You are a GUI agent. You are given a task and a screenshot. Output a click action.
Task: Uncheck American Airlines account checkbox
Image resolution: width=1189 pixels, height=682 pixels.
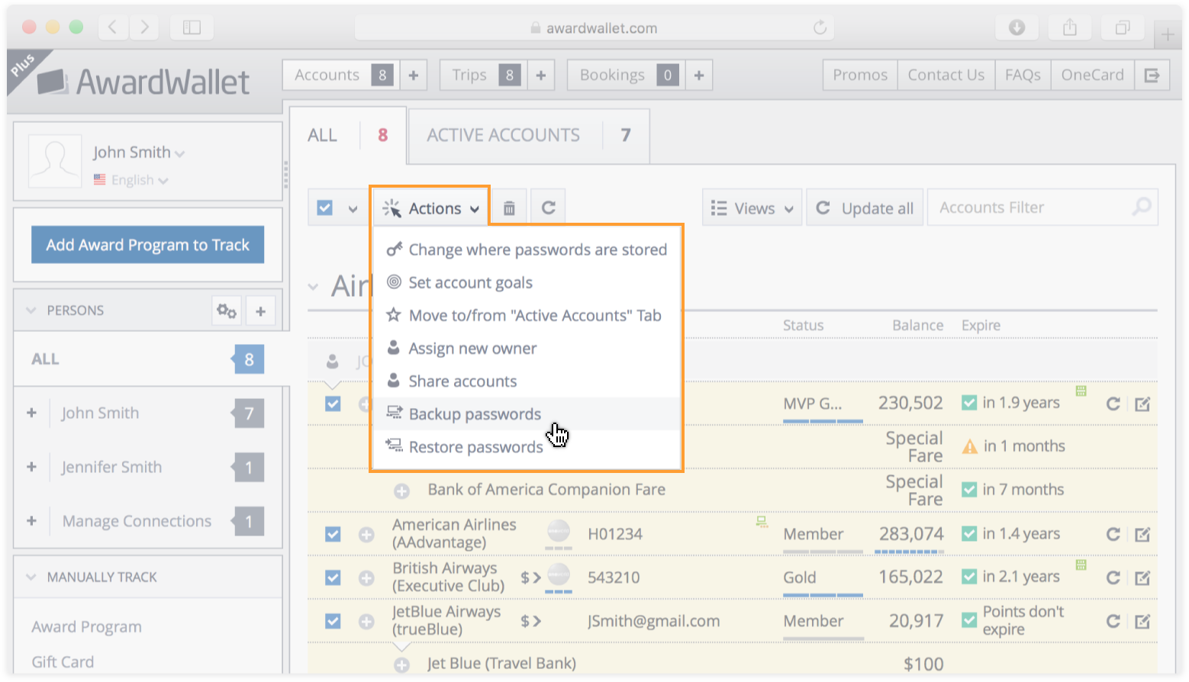click(x=333, y=534)
